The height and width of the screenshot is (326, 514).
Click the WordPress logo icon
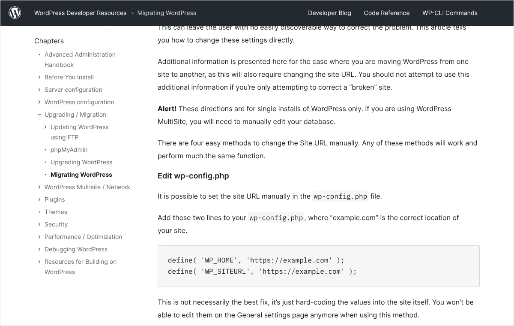click(15, 13)
